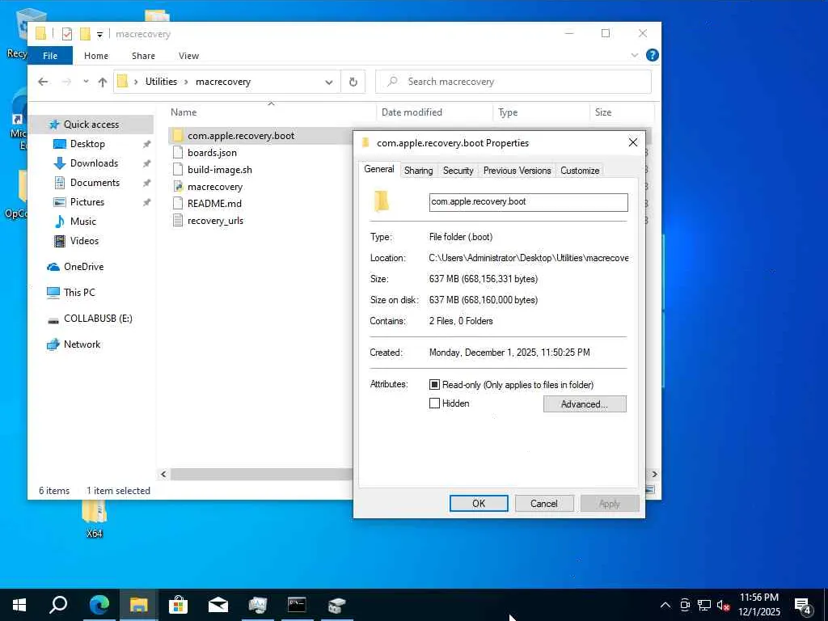Open Mail app from taskbar
828x621 pixels.
tap(218, 605)
